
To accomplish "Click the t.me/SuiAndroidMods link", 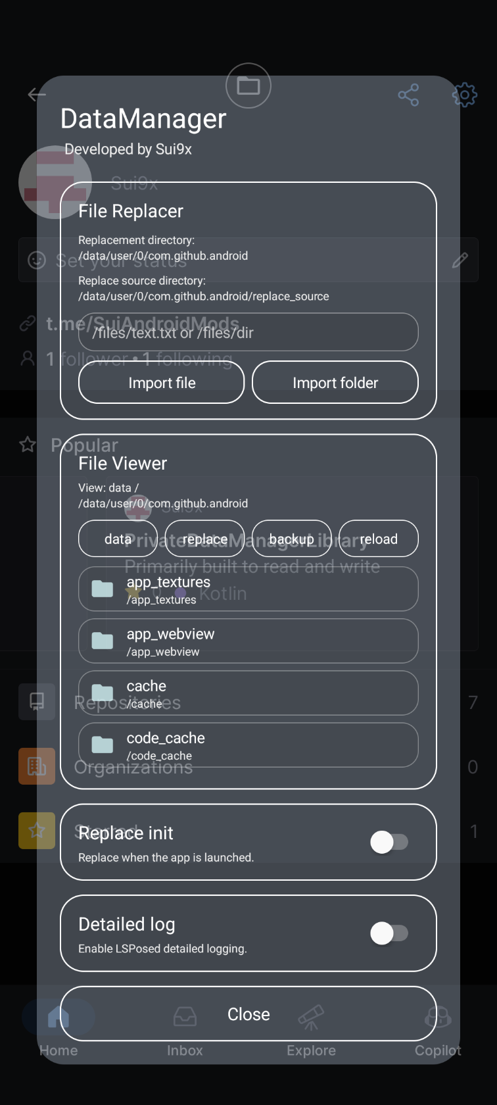I will click(143, 324).
